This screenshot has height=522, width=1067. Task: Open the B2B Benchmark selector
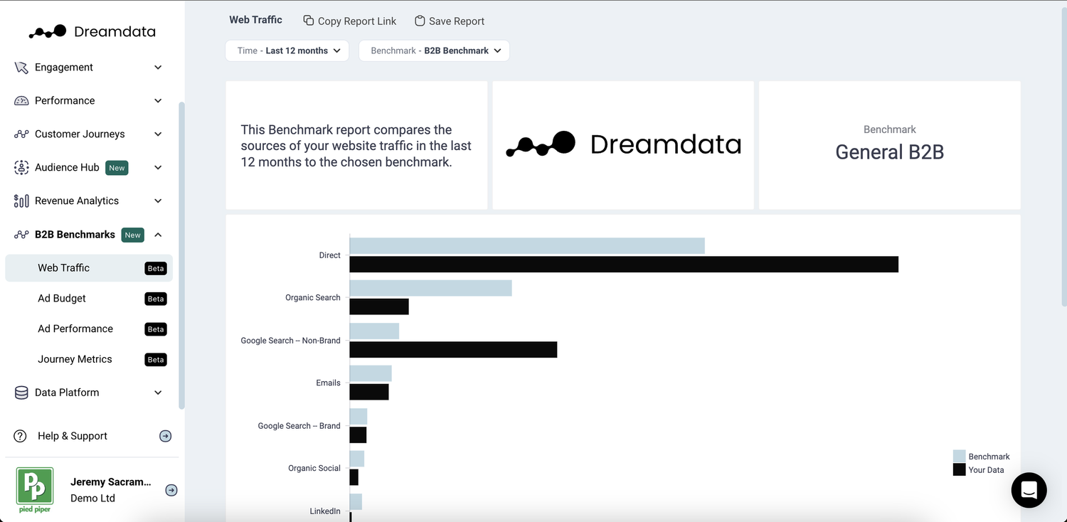click(434, 50)
